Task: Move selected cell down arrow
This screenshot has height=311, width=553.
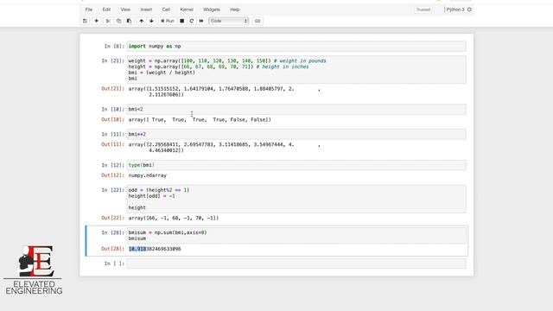Action: click(x=152, y=21)
